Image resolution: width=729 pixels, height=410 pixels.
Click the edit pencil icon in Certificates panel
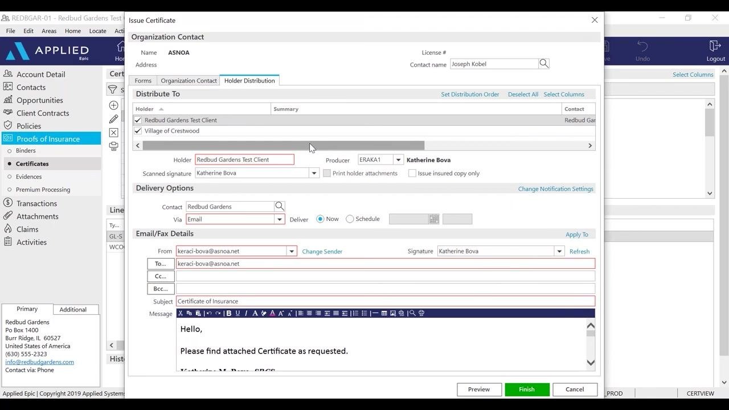pos(114,119)
